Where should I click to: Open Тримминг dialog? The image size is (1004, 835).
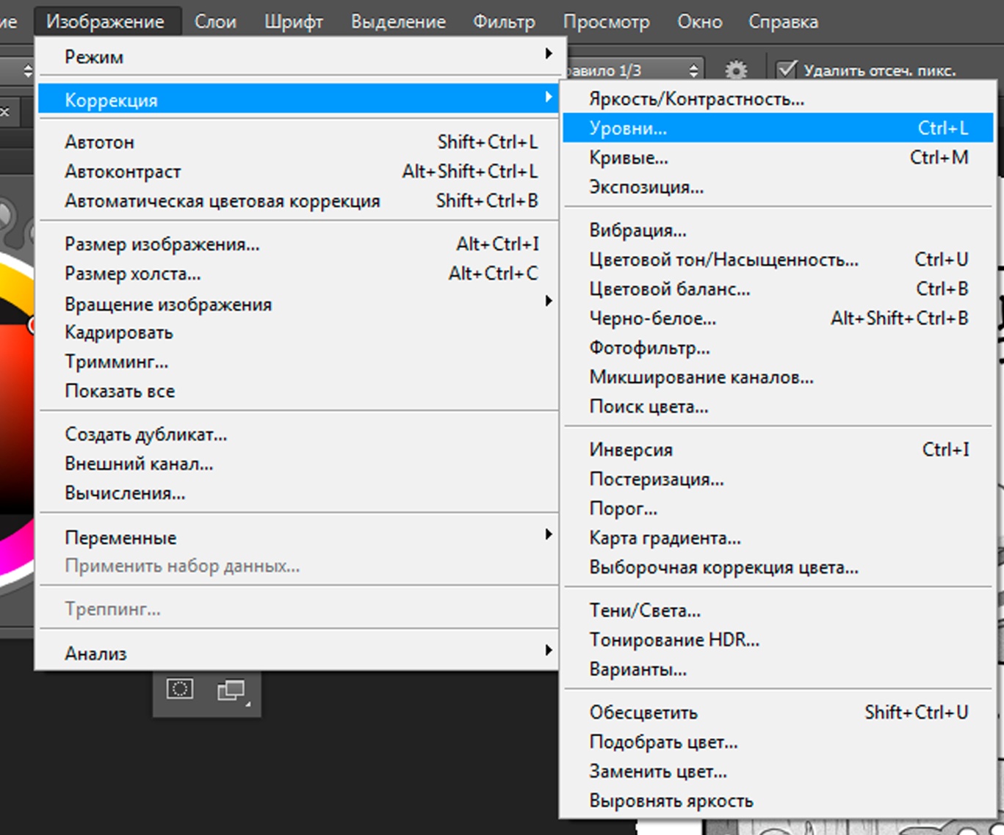click(298, 362)
